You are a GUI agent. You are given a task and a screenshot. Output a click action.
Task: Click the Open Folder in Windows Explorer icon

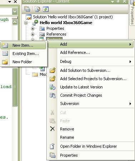[x=52, y=146]
